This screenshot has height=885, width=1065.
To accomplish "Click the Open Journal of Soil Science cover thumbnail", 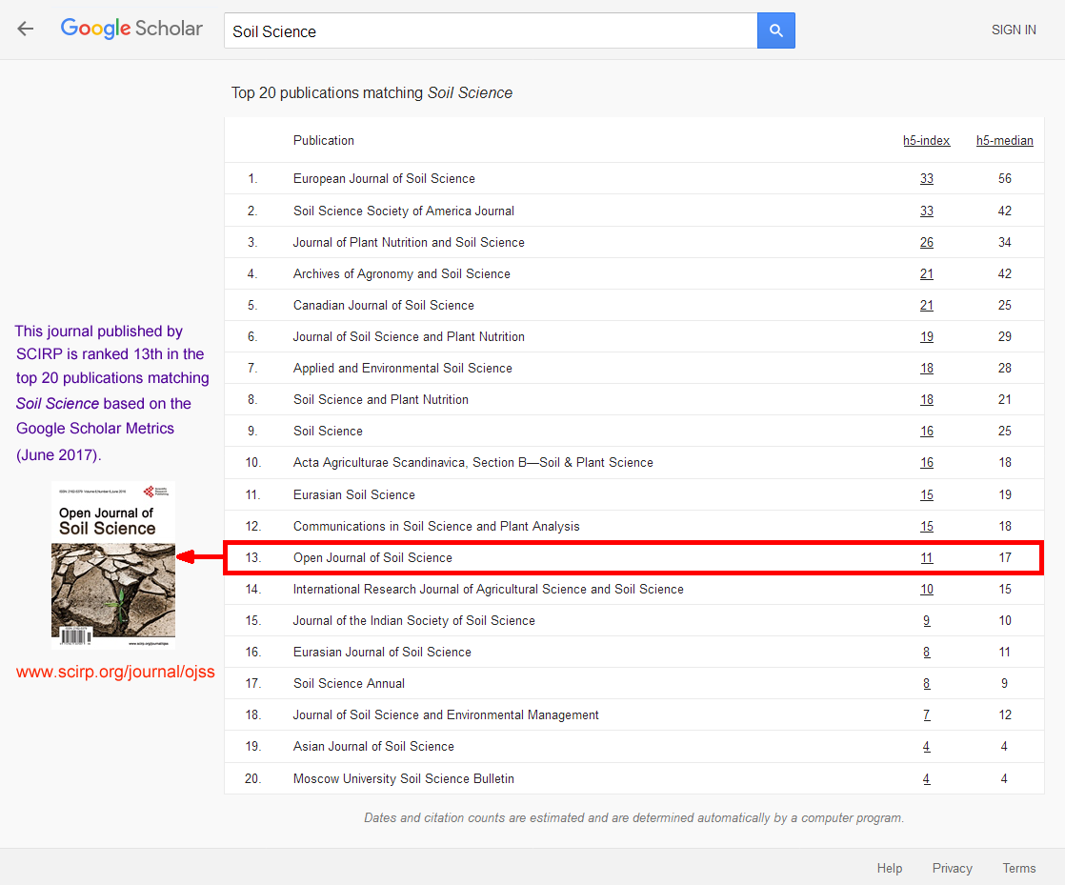I will (113, 565).
